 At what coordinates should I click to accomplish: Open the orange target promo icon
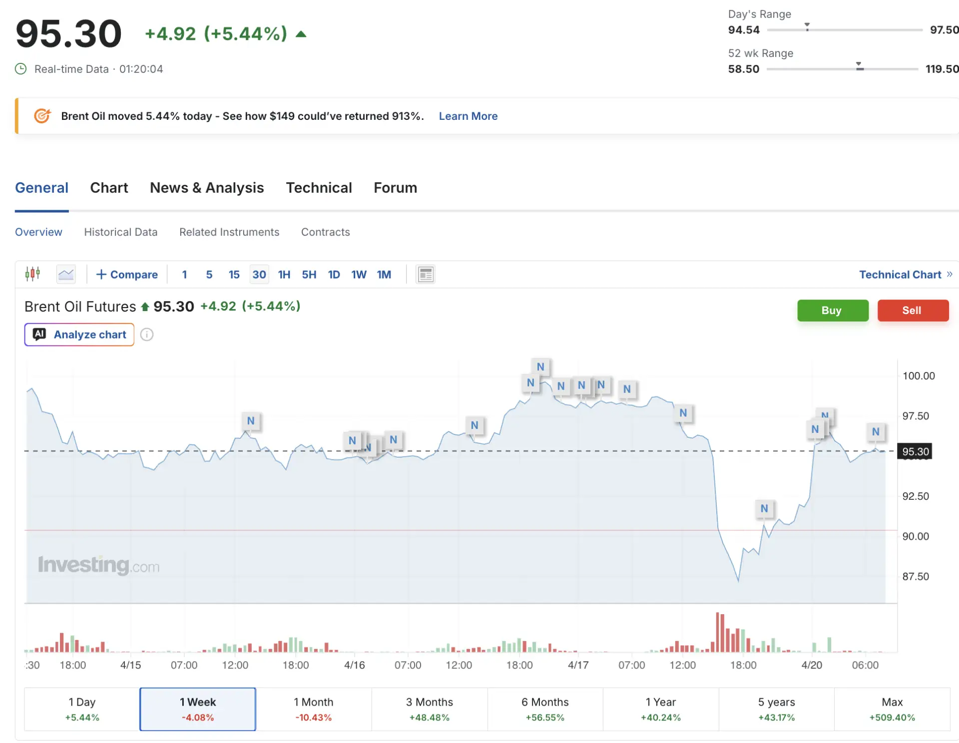pos(42,116)
